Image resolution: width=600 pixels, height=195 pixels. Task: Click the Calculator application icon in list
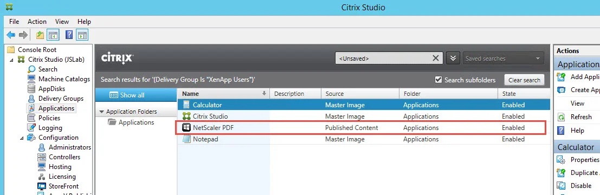pyautogui.click(x=186, y=105)
